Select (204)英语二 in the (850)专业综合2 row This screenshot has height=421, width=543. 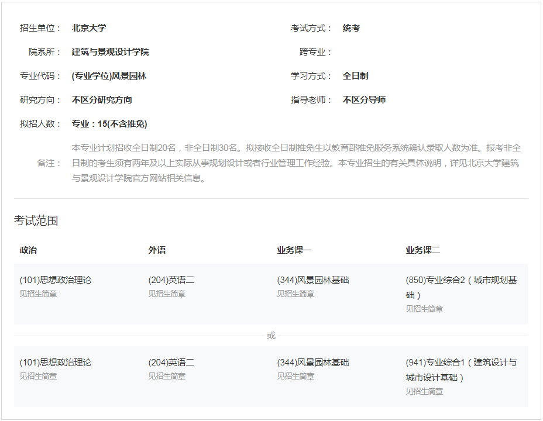(x=171, y=280)
